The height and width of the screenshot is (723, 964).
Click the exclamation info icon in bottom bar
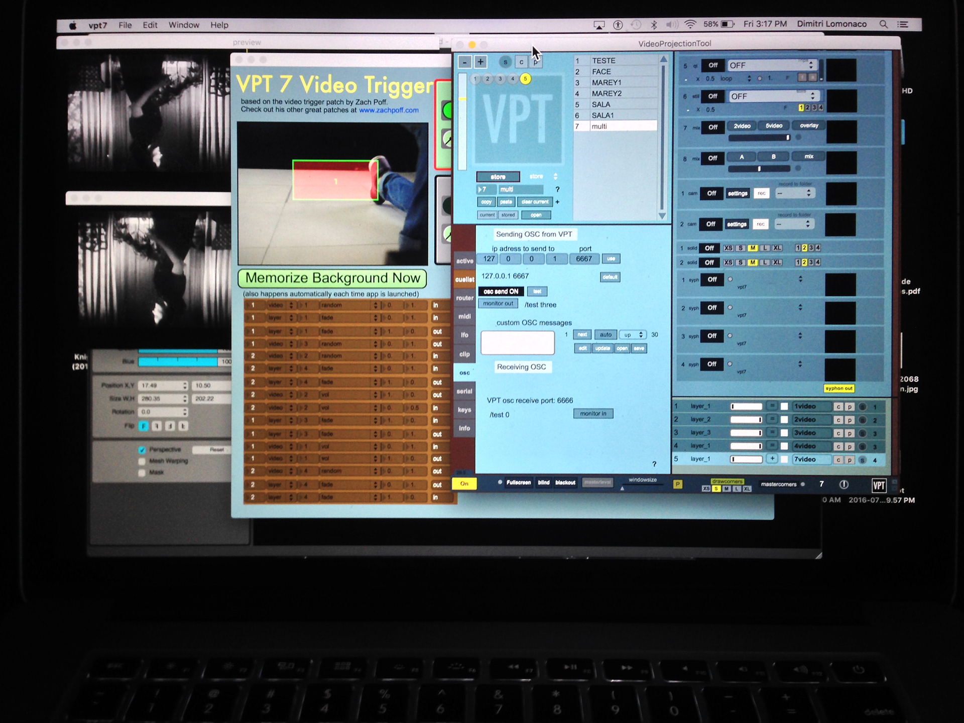844,485
